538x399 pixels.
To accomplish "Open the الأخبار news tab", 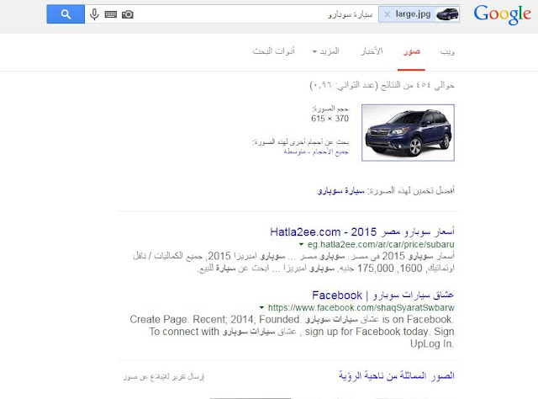I will (x=372, y=51).
